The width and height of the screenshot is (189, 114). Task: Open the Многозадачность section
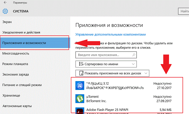(x=16, y=53)
